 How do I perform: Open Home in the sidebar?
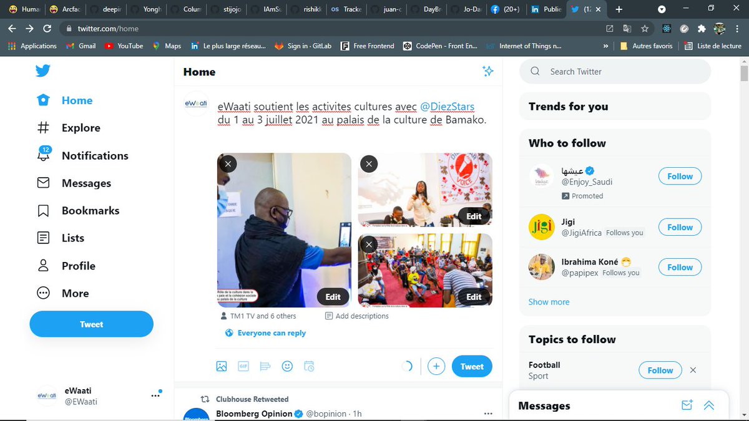(x=65, y=100)
